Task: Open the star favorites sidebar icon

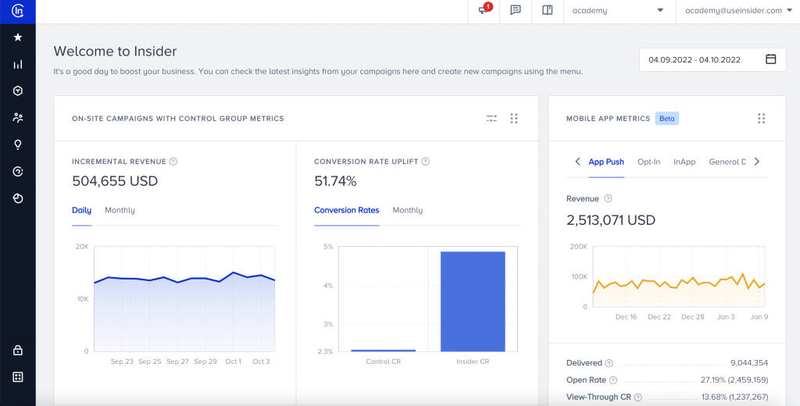Action: point(17,37)
